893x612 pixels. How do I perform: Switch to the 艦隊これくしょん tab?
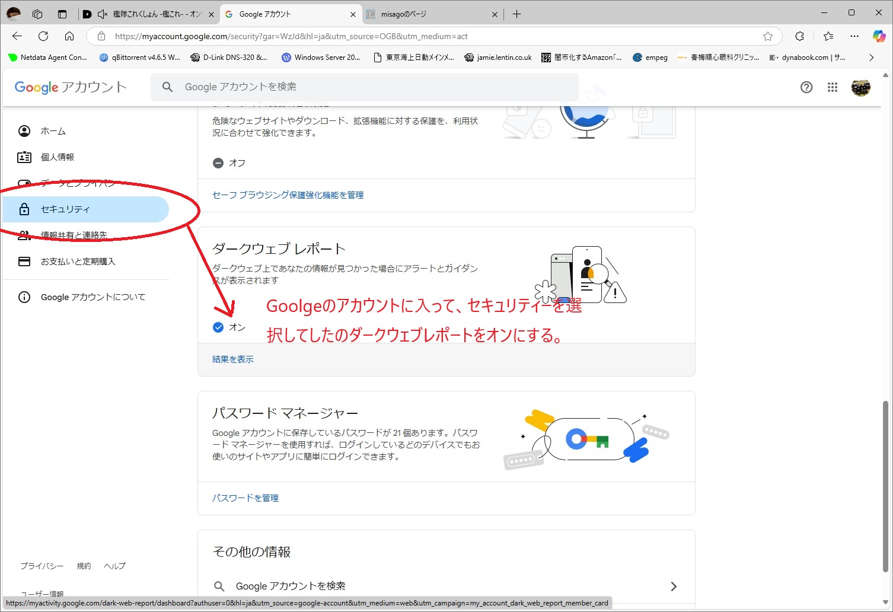coord(148,14)
